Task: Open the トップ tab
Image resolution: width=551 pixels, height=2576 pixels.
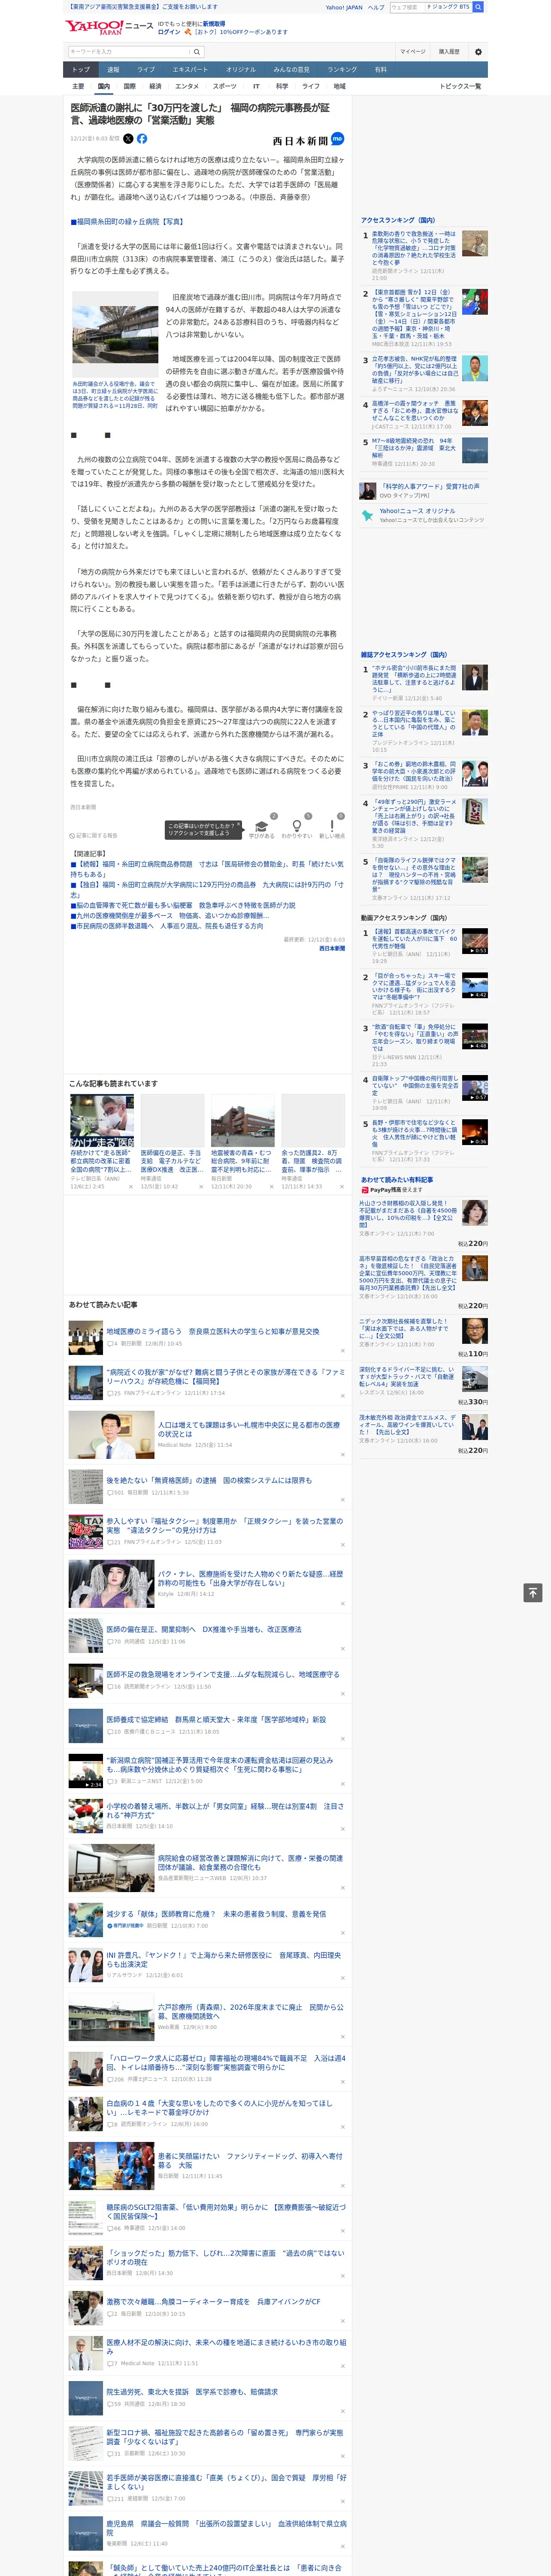Action: click(x=81, y=70)
